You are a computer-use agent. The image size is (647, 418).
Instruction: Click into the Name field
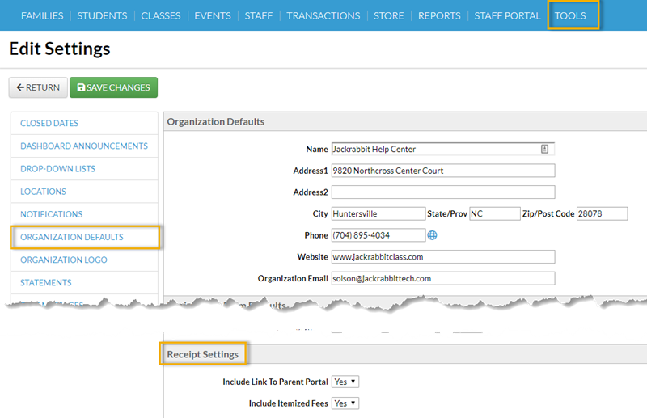[x=442, y=149]
